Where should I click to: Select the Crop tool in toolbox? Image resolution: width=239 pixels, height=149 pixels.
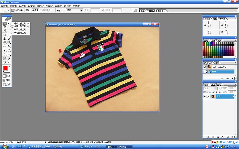coord(5,30)
